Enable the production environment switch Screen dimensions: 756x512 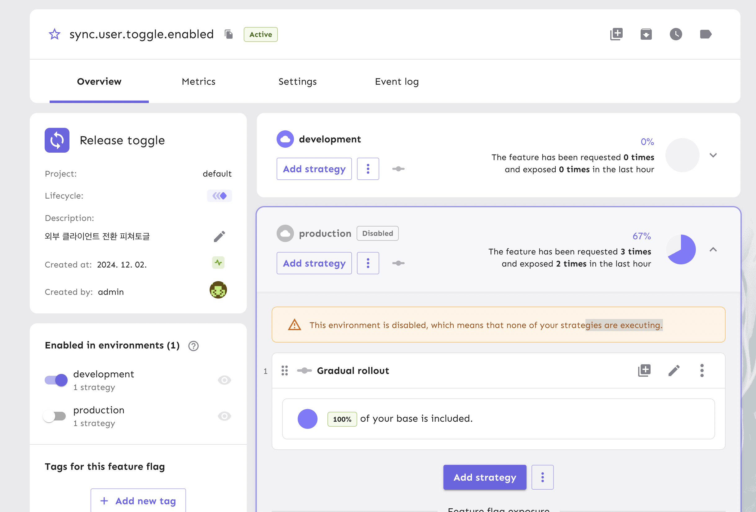click(55, 416)
